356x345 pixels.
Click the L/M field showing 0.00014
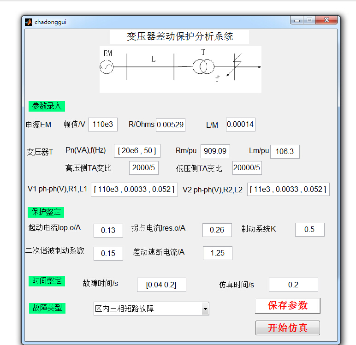[241, 125]
